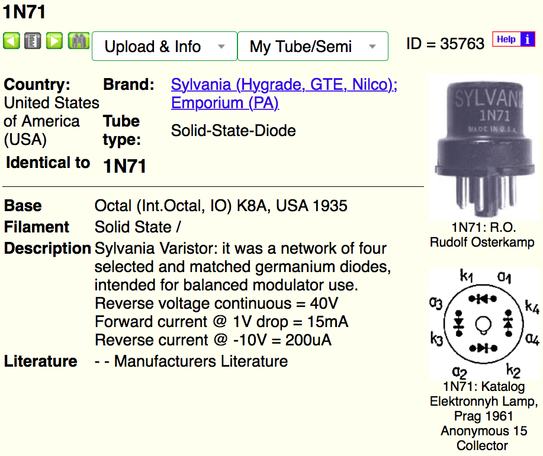The width and height of the screenshot is (543, 456).
Task: Open the Sylvania 1N71 tube photo
Action: coord(483,146)
